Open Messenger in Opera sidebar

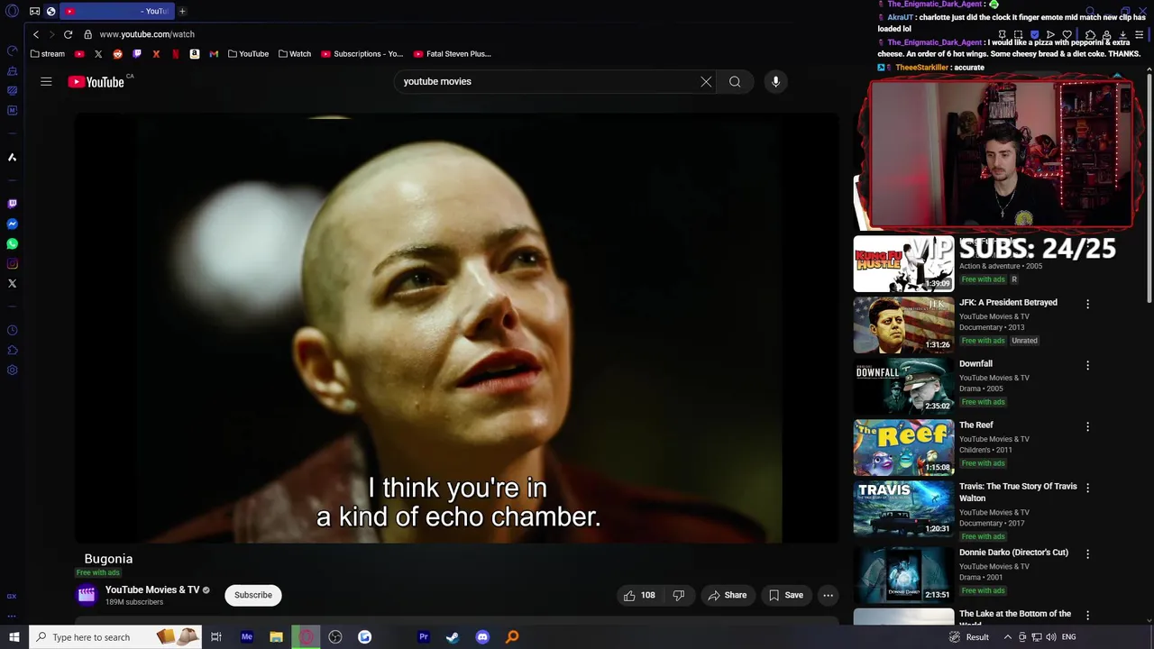(12, 224)
